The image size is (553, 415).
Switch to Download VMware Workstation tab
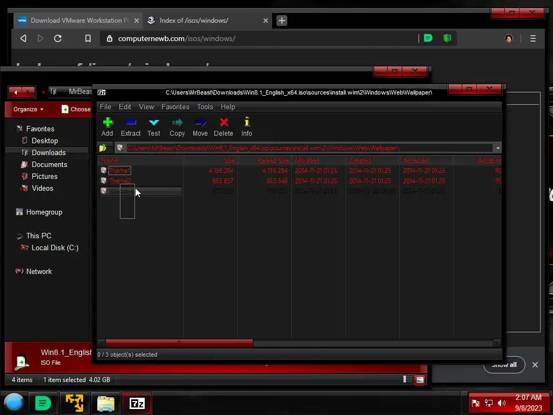pyautogui.click(x=78, y=21)
